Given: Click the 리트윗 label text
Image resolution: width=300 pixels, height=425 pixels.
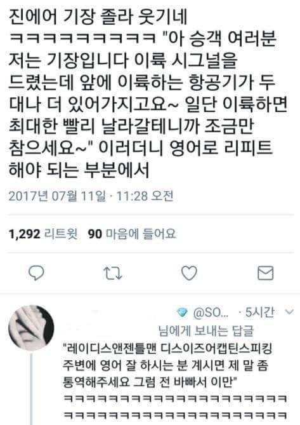Looking at the screenshot, I should pyautogui.click(x=61, y=234).
